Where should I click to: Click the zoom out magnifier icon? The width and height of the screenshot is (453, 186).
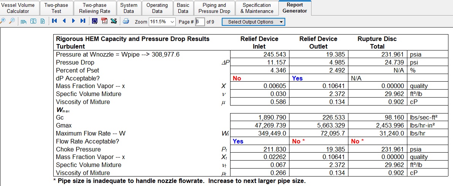click(12, 21)
